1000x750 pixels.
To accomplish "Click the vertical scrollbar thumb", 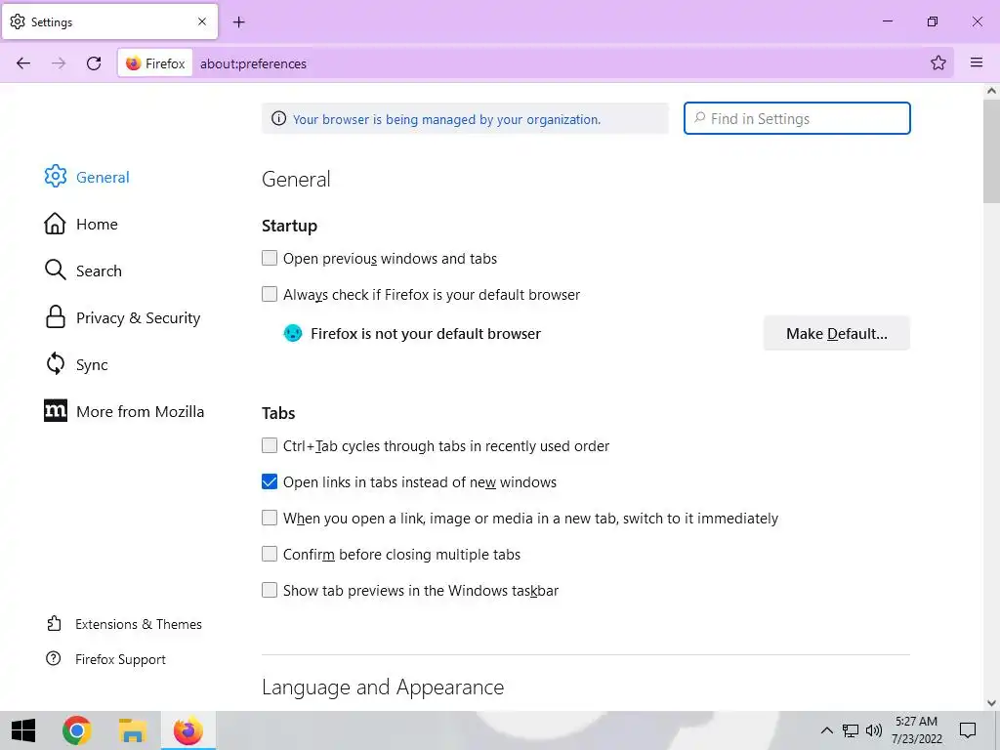I will (991, 149).
